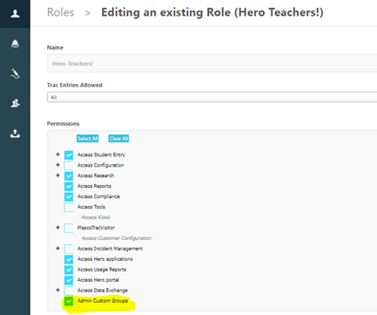Image resolution: width=377 pixels, height=315 pixels.
Task: Select the pencil edit sidebar icon
Action: click(x=15, y=73)
